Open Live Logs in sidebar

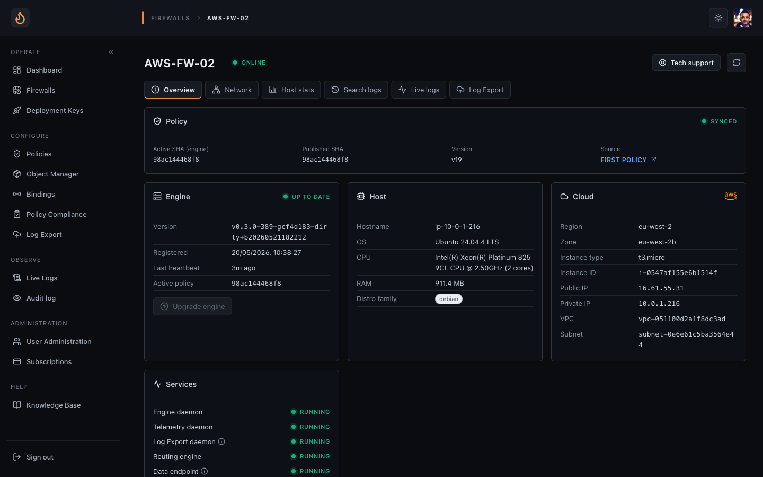[x=64, y=278]
